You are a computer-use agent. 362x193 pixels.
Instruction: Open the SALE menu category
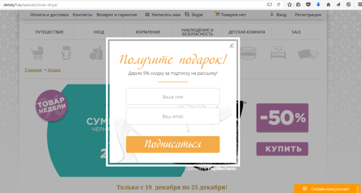click(296, 32)
